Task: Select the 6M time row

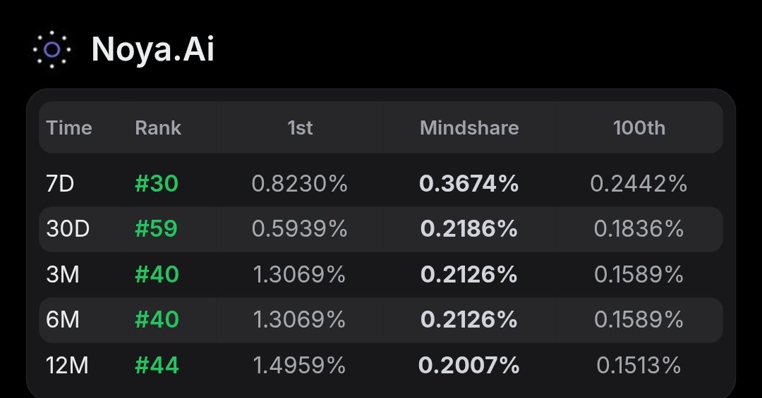Action: (381, 320)
